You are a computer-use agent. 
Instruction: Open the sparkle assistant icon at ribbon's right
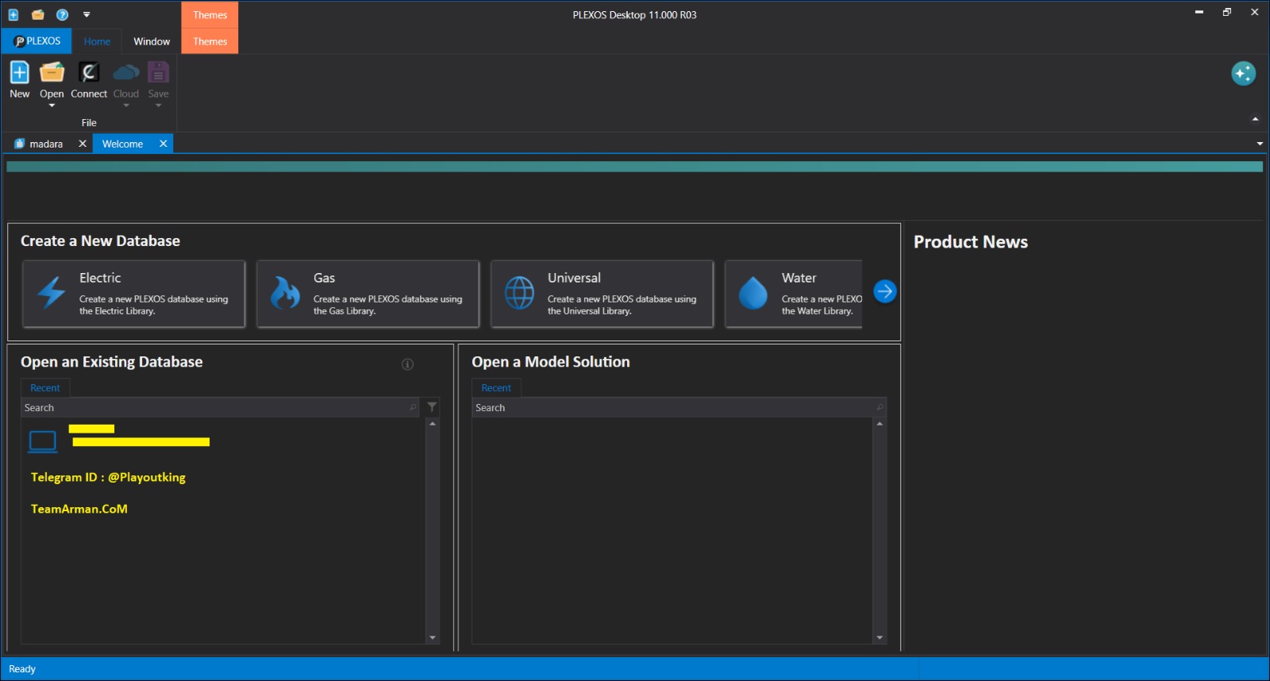click(1243, 74)
